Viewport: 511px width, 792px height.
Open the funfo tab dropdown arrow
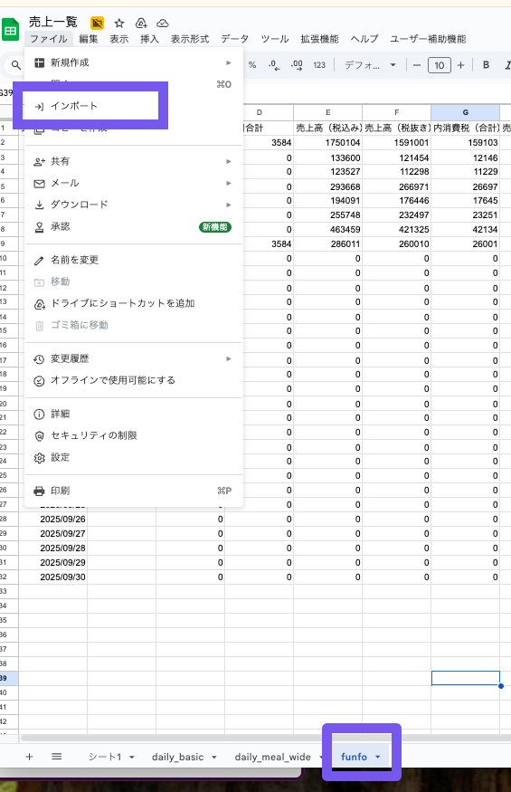378,757
